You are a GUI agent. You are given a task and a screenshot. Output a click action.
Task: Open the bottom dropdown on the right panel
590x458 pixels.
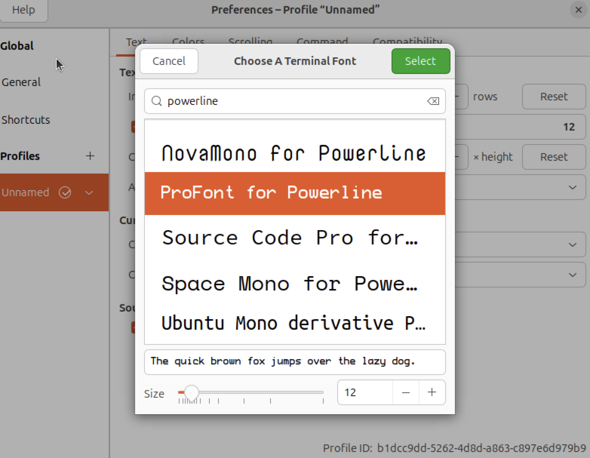click(x=572, y=275)
